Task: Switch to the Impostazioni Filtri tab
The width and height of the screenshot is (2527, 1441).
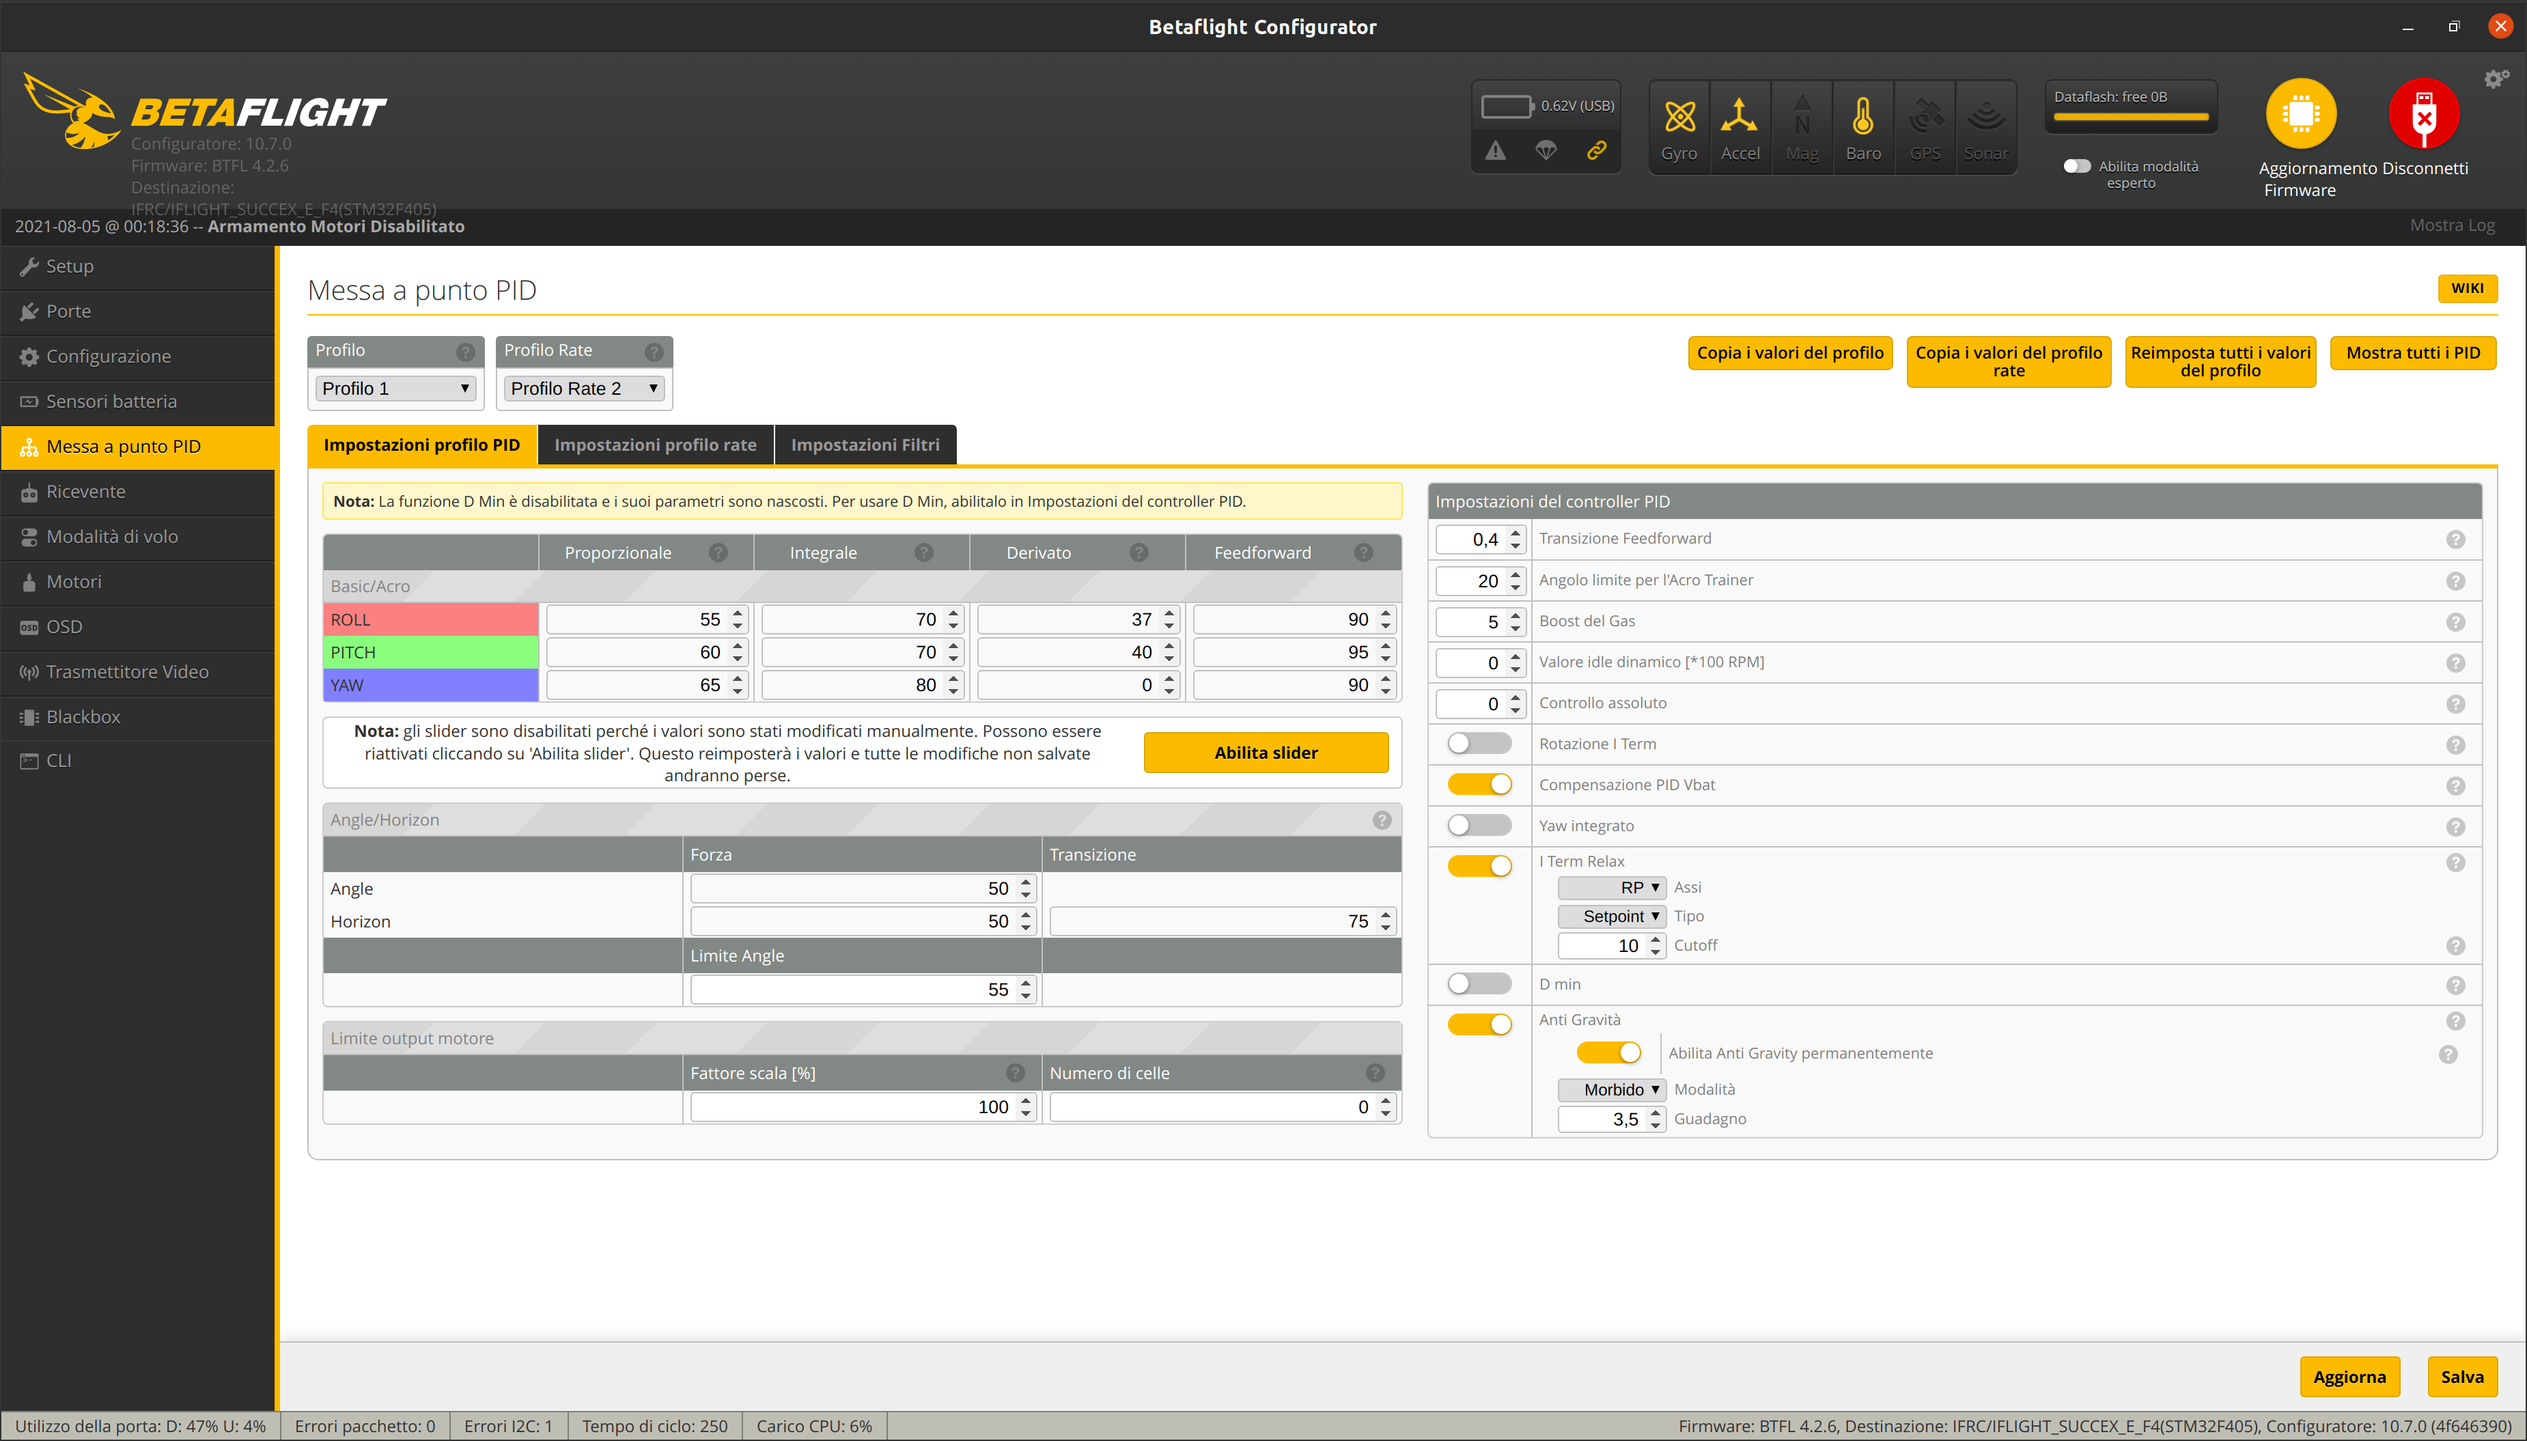Action: point(865,445)
